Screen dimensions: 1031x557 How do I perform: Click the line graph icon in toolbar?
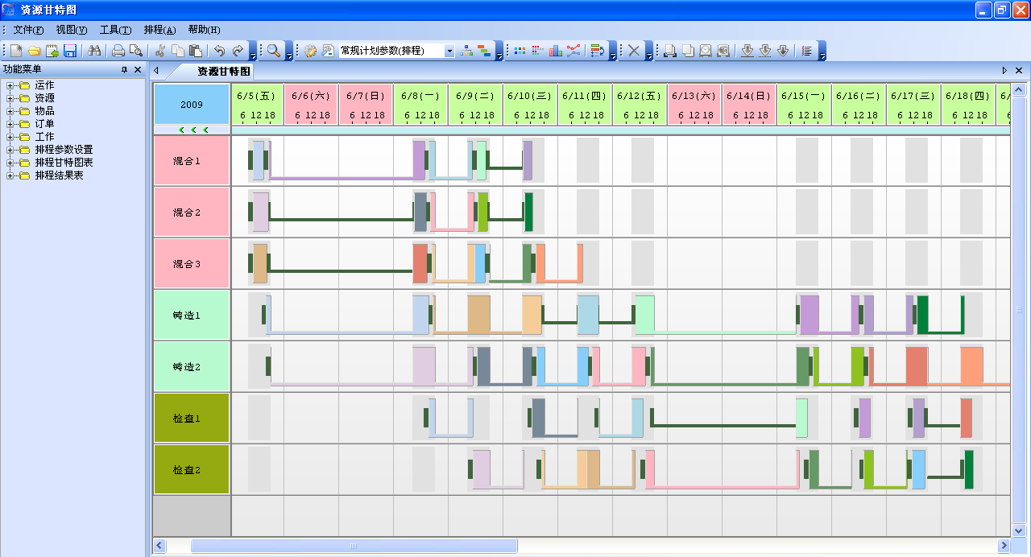point(573,51)
